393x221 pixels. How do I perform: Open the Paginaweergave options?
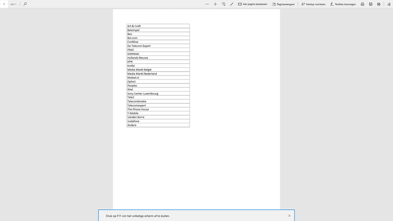click(283, 4)
